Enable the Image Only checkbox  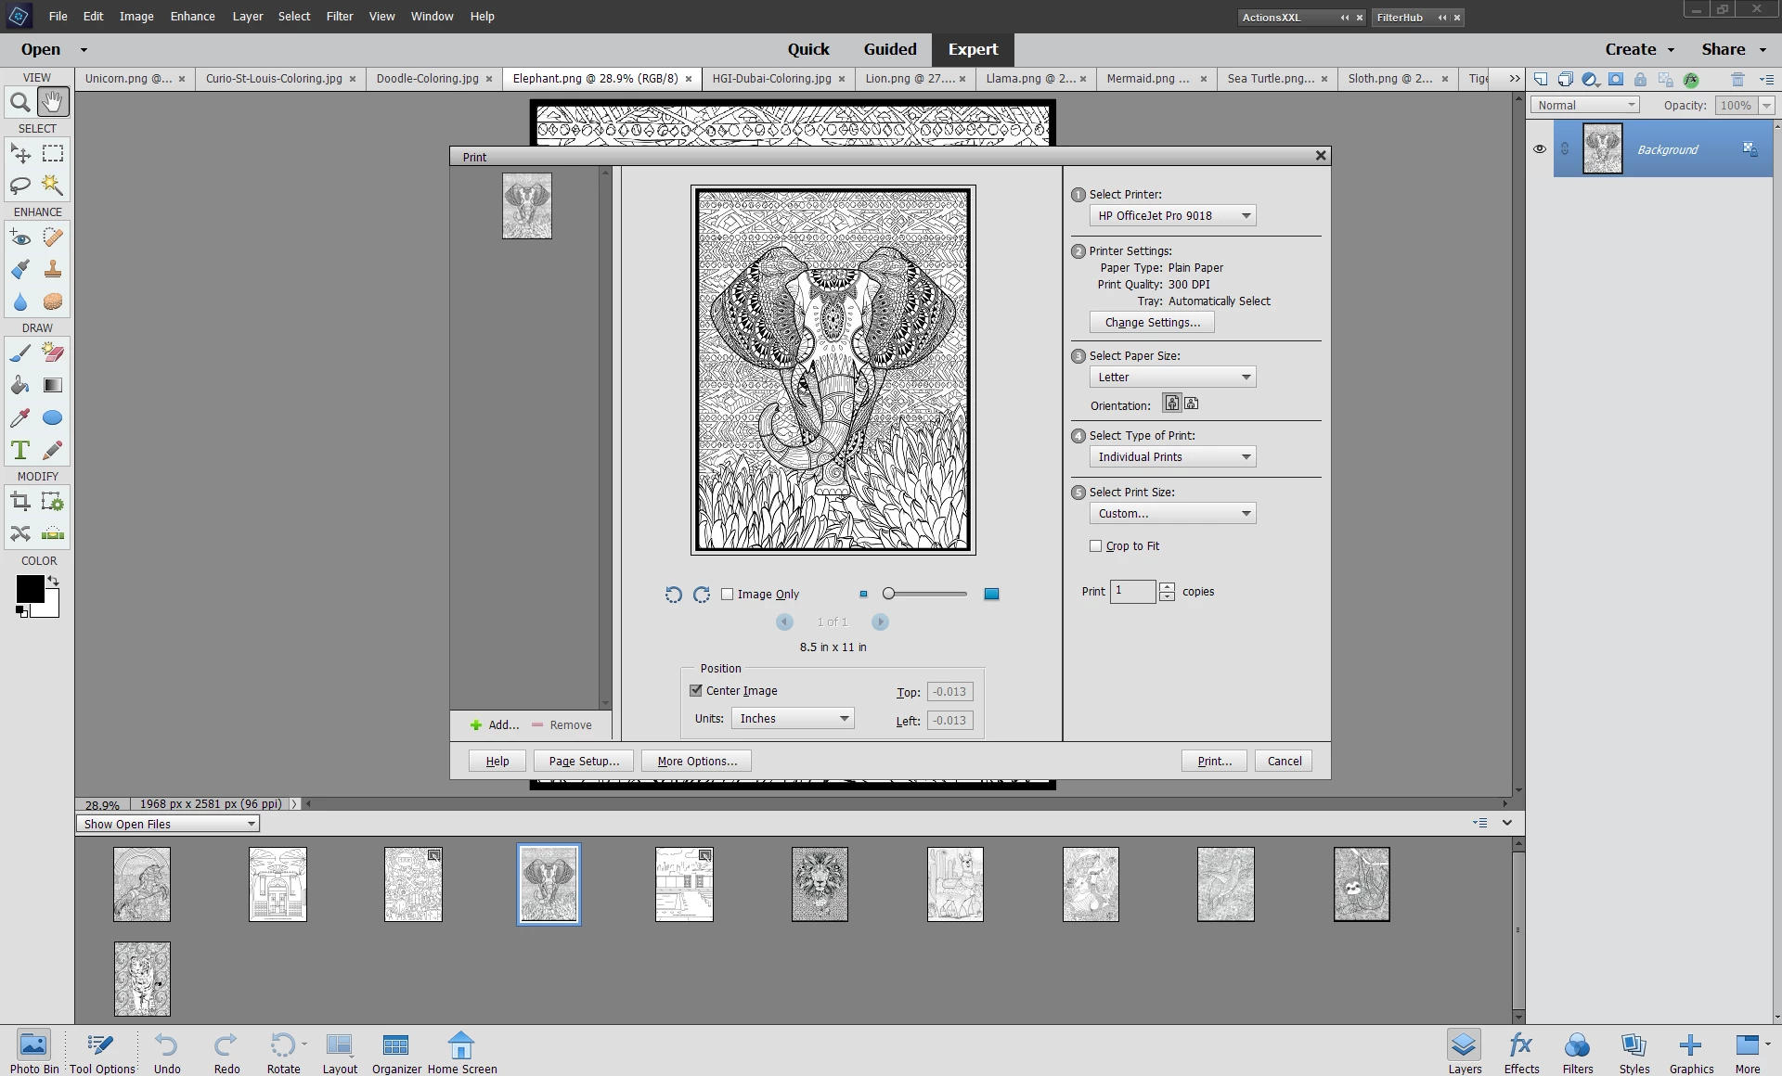click(728, 595)
